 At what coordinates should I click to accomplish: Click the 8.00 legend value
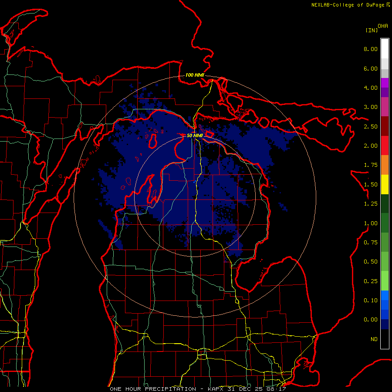click(371, 49)
